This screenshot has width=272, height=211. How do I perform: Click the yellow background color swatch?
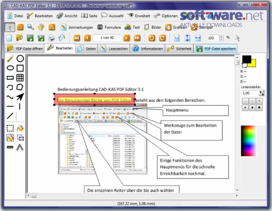(253, 64)
